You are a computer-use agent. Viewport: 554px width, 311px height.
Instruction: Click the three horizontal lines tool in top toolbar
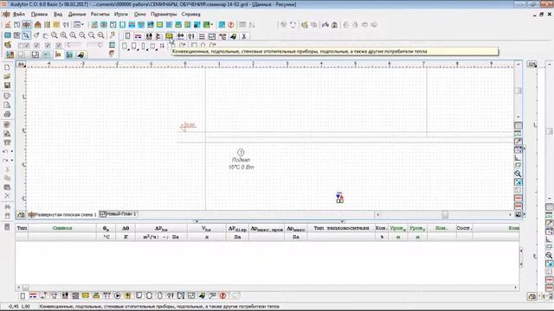coord(202,36)
